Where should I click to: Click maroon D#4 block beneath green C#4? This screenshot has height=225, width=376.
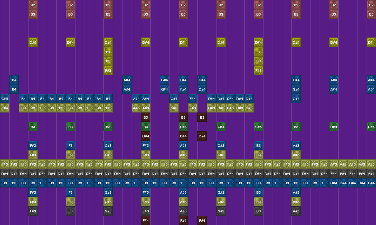pyautogui.click(x=183, y=136)
